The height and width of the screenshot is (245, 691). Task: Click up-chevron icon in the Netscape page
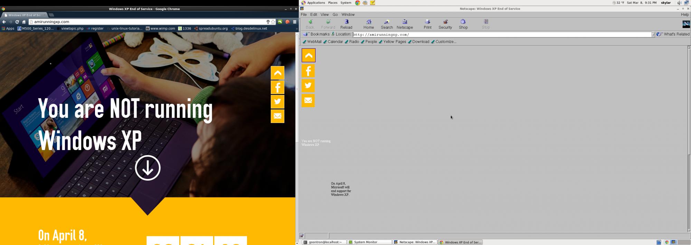click(x=309, y=55)
